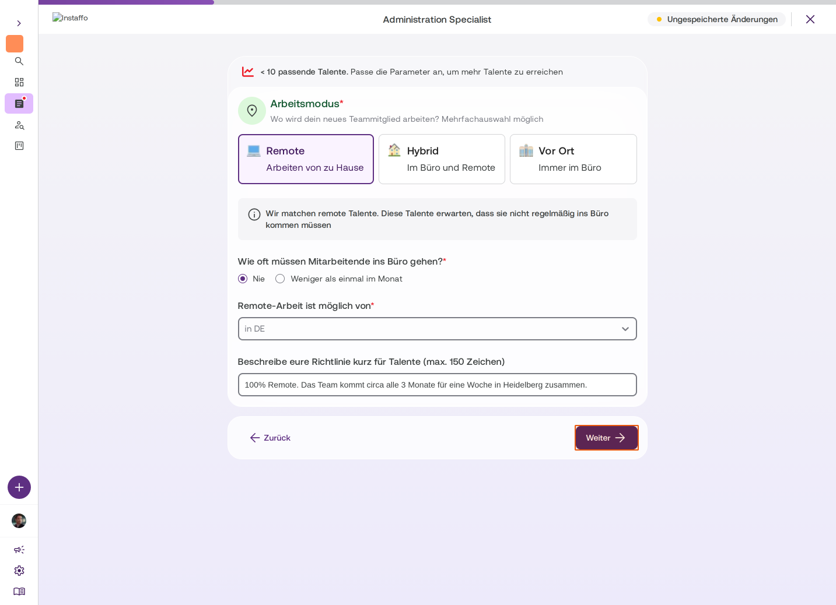Image resolution: width=836 pixels, height=605 pixels.
Task: Open the Remote-Arbeit ist möglich von dropdown
Action: coord(438,329)
